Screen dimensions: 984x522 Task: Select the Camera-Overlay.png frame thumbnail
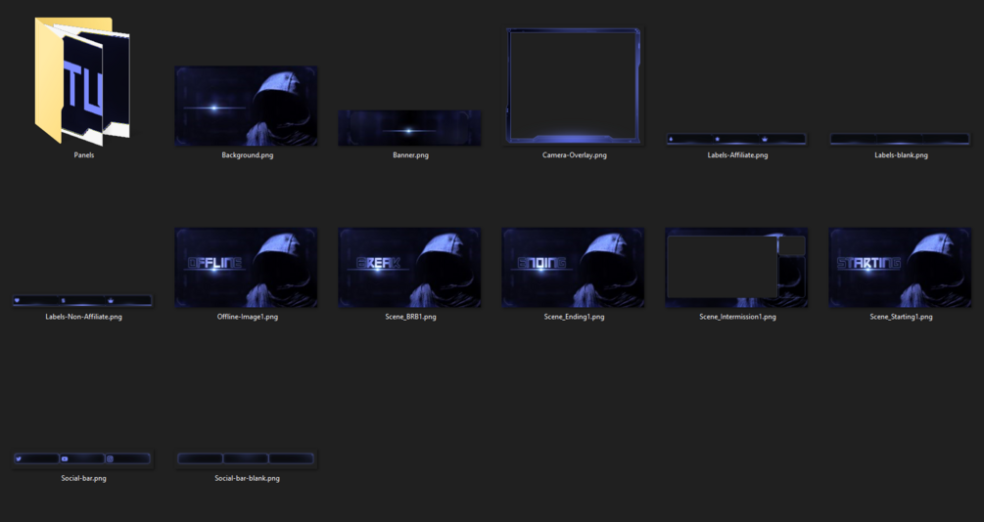click(x=574, y=86)
